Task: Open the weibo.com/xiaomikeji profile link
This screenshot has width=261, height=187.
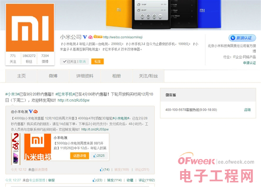Action: tap(123, 37)
